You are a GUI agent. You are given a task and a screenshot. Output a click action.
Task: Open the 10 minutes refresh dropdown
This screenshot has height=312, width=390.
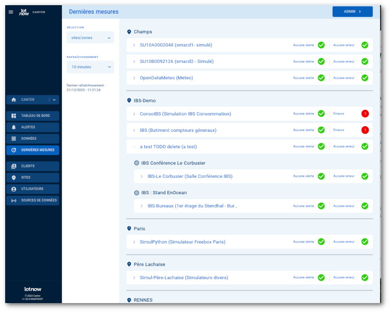pos(90,67)
